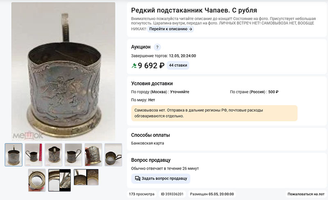Click the main cup holder photo

(x=64, y=71)
